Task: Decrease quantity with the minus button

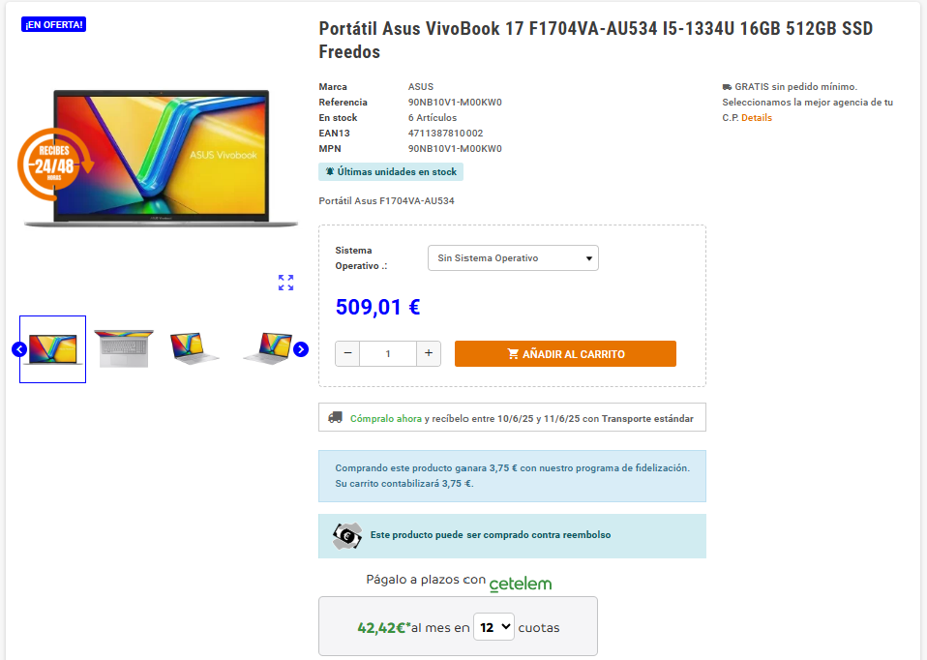Action: (347, 353)
